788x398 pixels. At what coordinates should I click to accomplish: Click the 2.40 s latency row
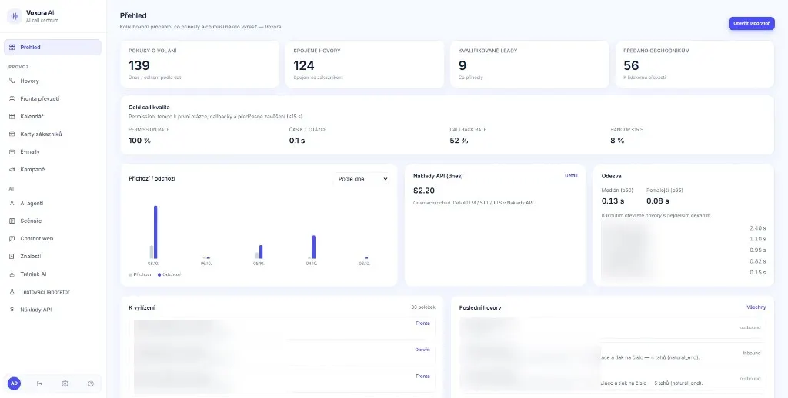coord(683,228)
